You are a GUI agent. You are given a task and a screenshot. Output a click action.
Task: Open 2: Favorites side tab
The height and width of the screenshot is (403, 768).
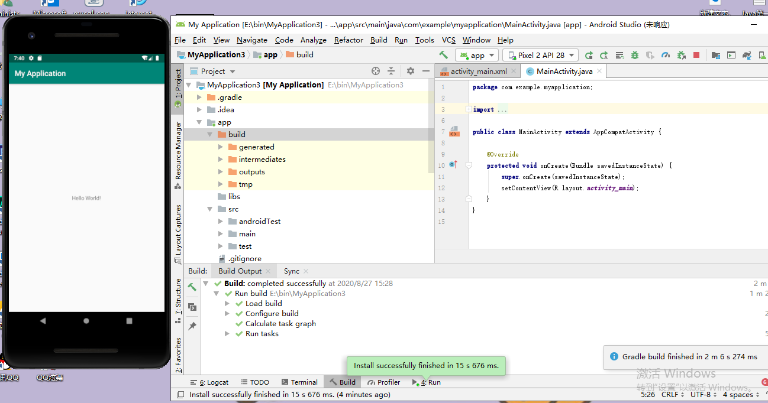pos(178,356)
